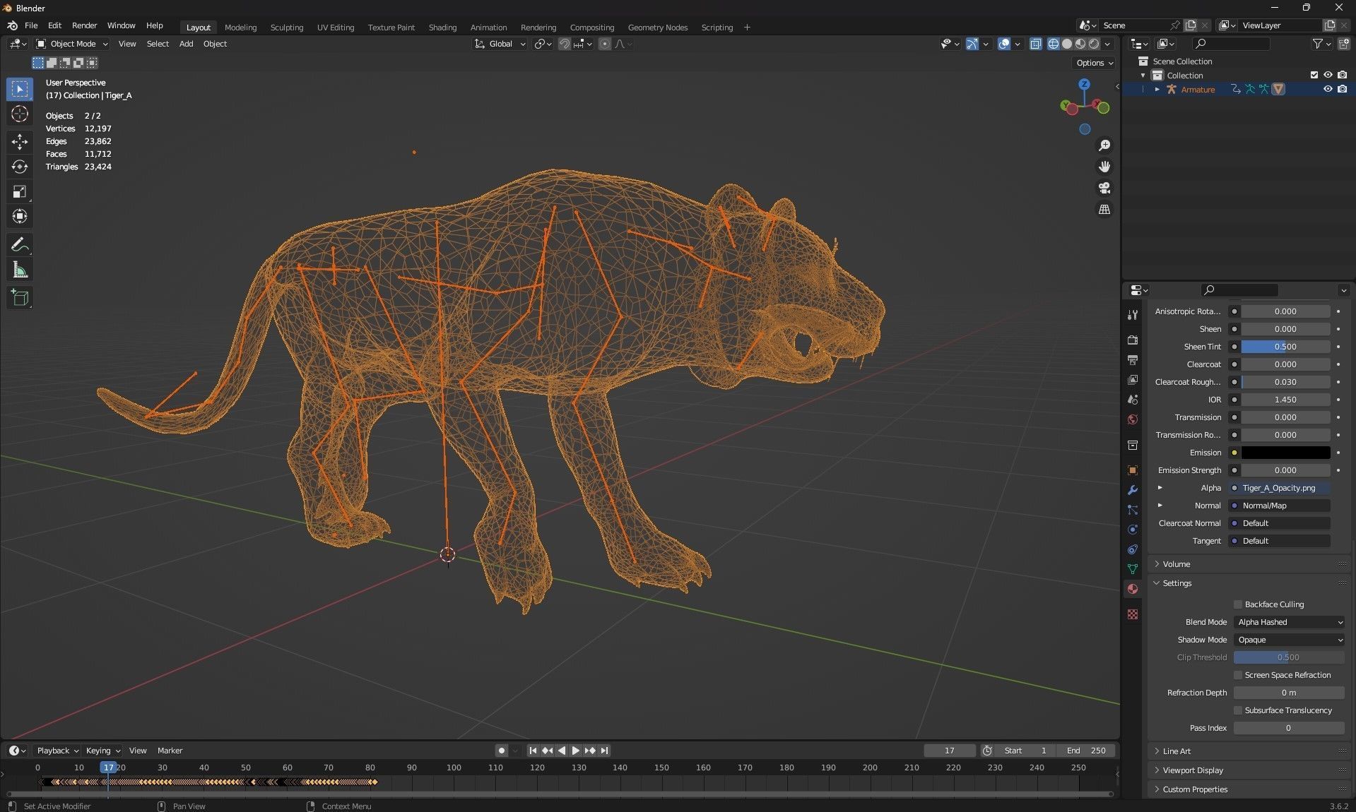
Task: Toggle Collection viewport visibility eye
Action: click(1328, 75)
